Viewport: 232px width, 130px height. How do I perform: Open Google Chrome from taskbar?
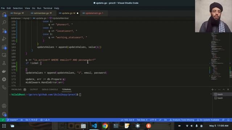(x=105, y=126)
